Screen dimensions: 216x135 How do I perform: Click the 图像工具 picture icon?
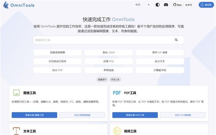point(16,93)
